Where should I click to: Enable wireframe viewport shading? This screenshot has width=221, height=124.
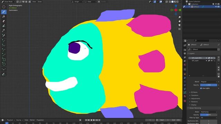(170, 2)
